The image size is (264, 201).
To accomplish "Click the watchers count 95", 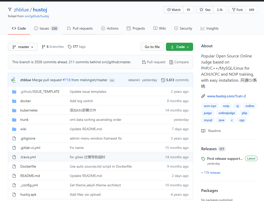I will pyautogui.click(x=188, y=10).
